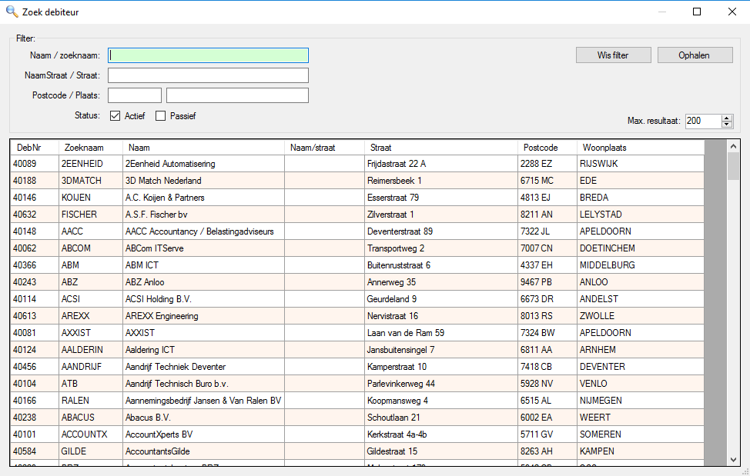Decrease Max. resultaat with down arrow
Image resolution: width=750 pixels, height=476 pixels.
coord(727,124)
